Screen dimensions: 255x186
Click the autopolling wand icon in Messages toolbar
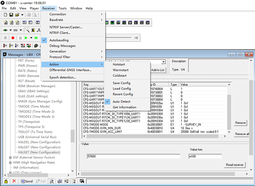pos(52,181)
